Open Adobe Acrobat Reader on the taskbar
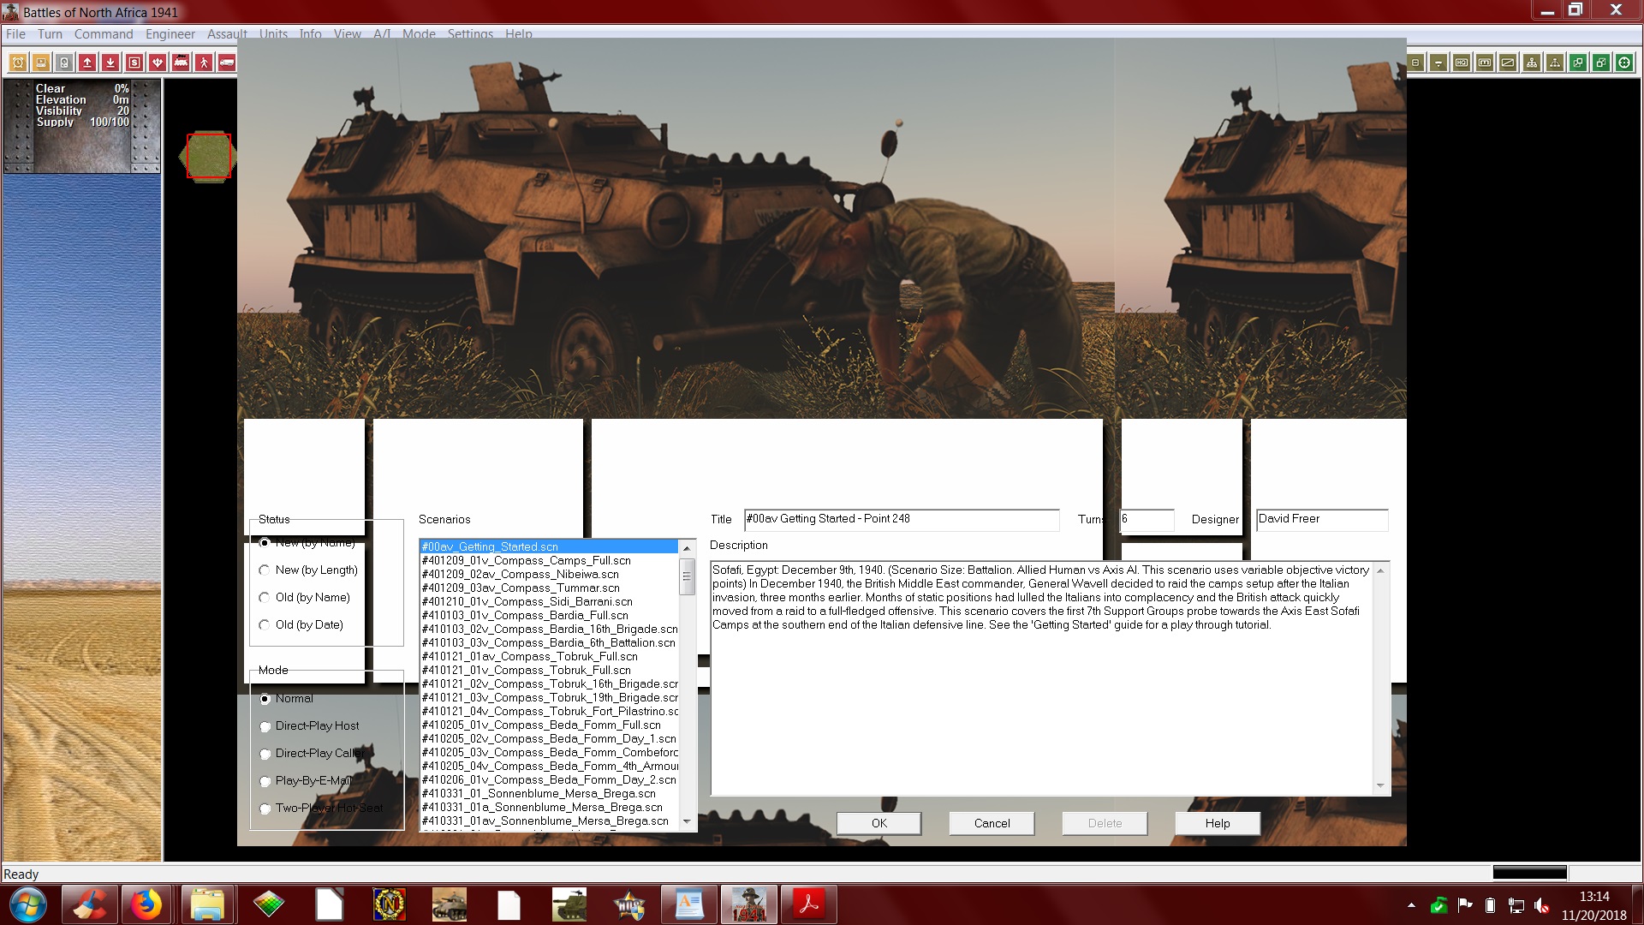Viewport: 1644px width, 925px height. coord(809,904)
